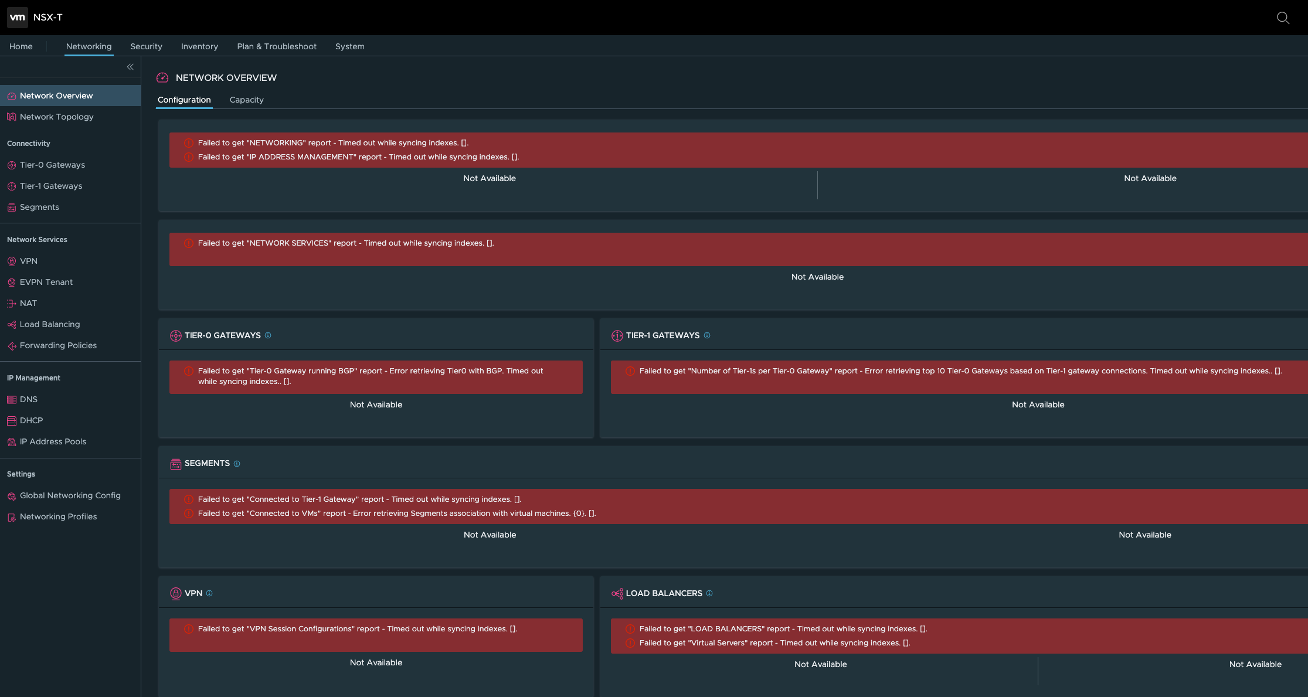
Task: Open Segments sidebar link
Action: (39, 207)
